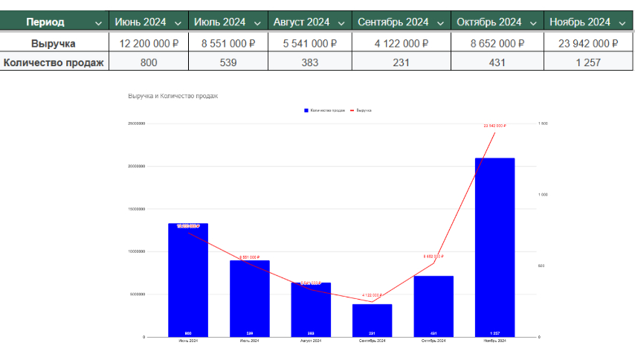Open the Период column filter dropdown
The image size is (635, 357).
tap(98, 24)
